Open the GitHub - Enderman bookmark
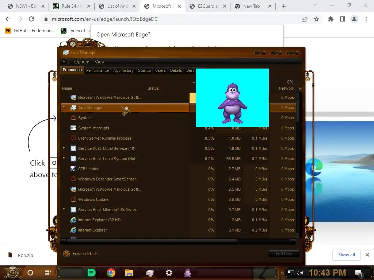 [x=30, y=31]
